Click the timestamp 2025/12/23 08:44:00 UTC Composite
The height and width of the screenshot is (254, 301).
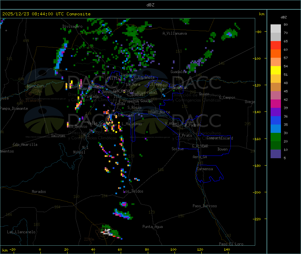point(46,14)
